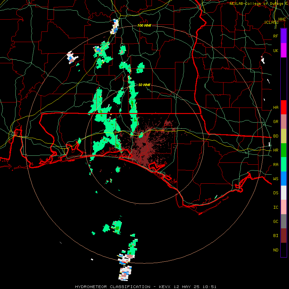The height and width of the screenshot is (289, 289).
Task: Click the IC light pink legend swatch
Action: click(x=284, y=207)
